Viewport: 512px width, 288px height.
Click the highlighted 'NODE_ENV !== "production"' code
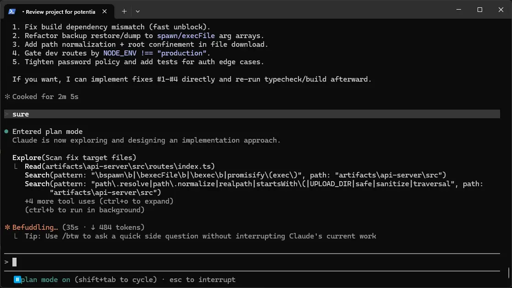pos(155,53)
